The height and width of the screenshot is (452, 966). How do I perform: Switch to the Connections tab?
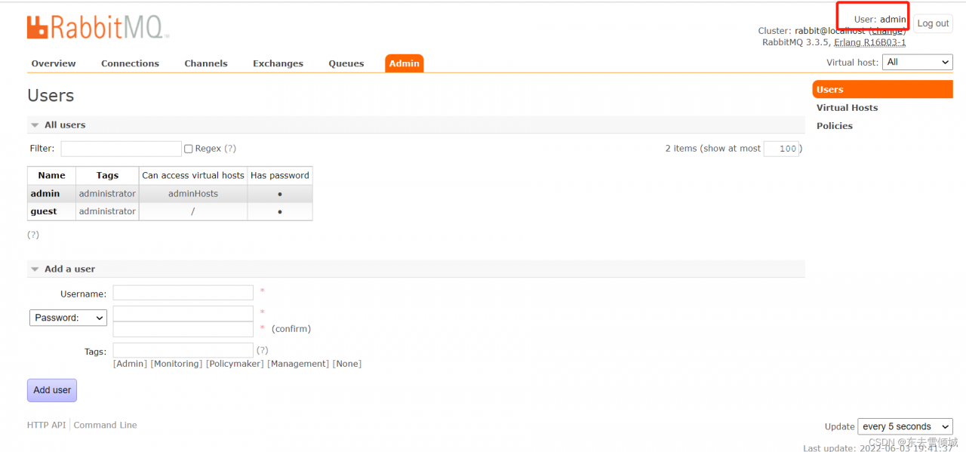[x=130, y=63]
